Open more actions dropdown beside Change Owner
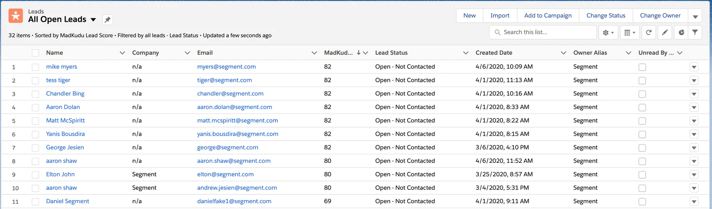Viewport: 712px width, 209px height. pos(695,16)
